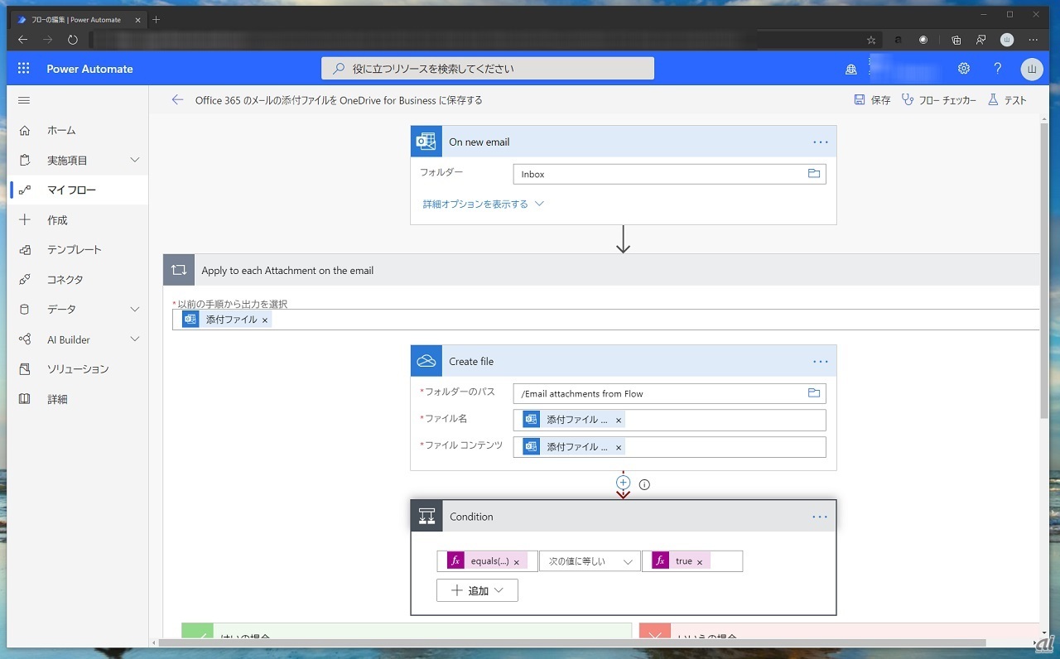Click the Outlook icon on On new email card

point(426,142)
